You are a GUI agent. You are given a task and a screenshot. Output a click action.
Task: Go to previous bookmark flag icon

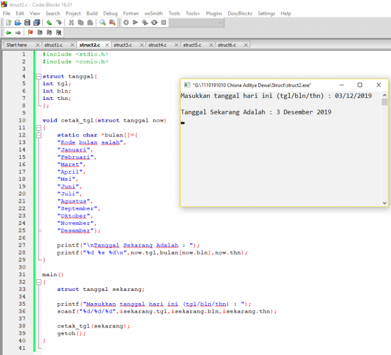pyautogui.click(x=40, y=33)
